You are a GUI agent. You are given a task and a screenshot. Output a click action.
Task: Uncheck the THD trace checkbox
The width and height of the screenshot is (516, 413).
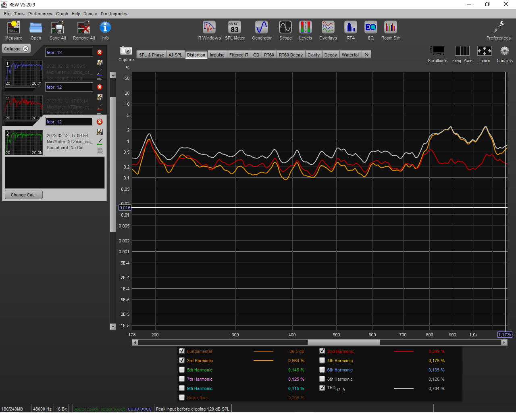click(x=322, y=388)
